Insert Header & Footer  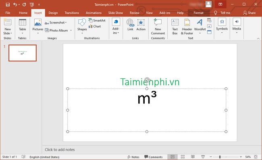[187, 27]
